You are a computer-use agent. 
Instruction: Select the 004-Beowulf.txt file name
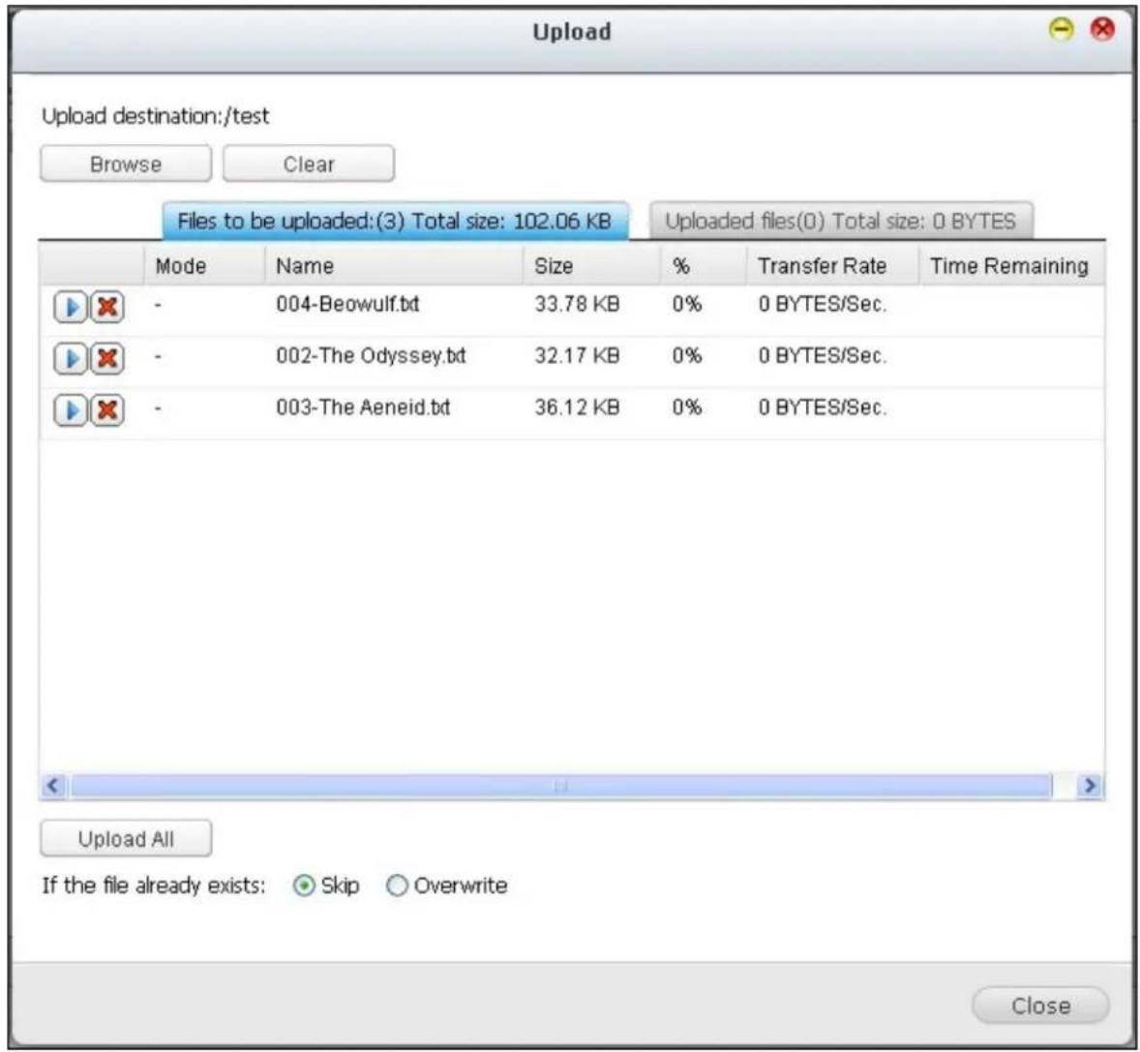(347, 304)
